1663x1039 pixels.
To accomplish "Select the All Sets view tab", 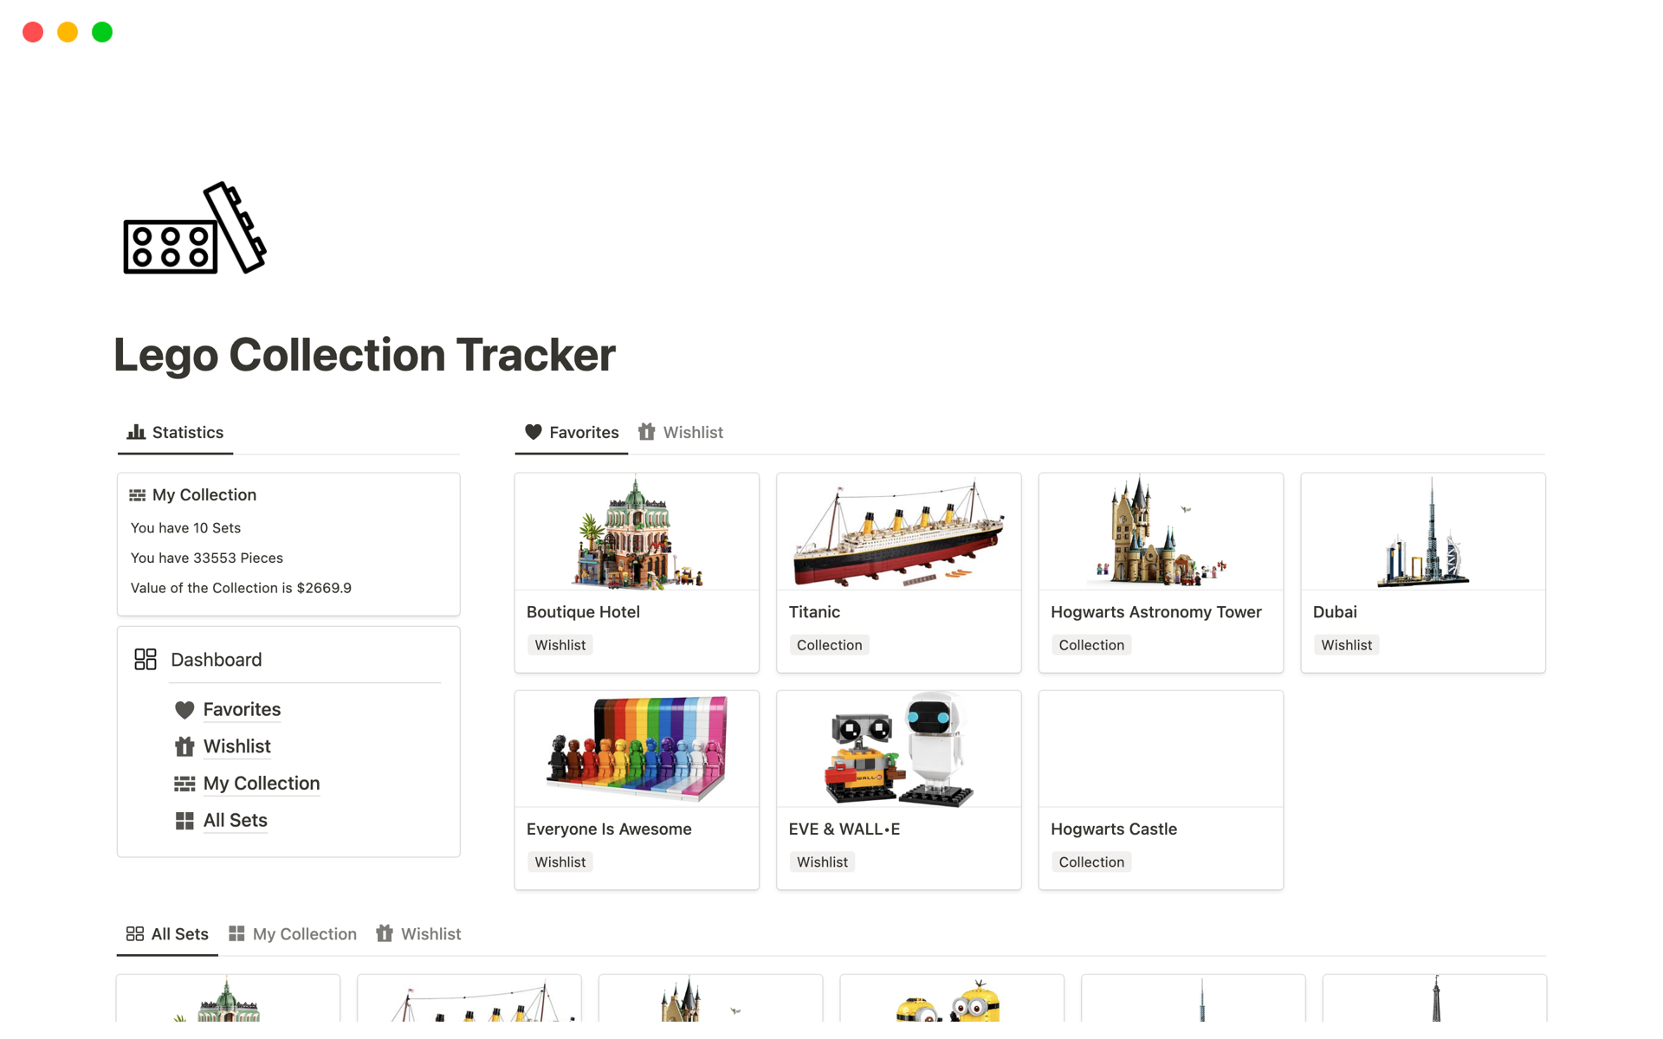I will pos(178,933).
